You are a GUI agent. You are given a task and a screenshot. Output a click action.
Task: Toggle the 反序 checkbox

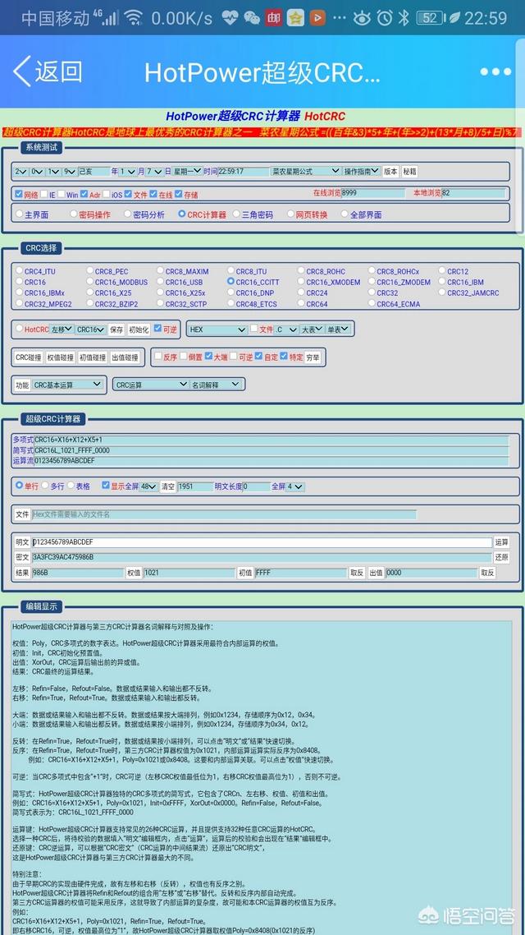click(x=157, y=356)
